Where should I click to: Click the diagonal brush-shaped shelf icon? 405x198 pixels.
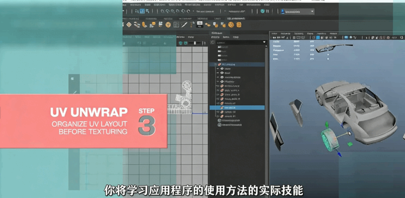(x=184, y=25)
